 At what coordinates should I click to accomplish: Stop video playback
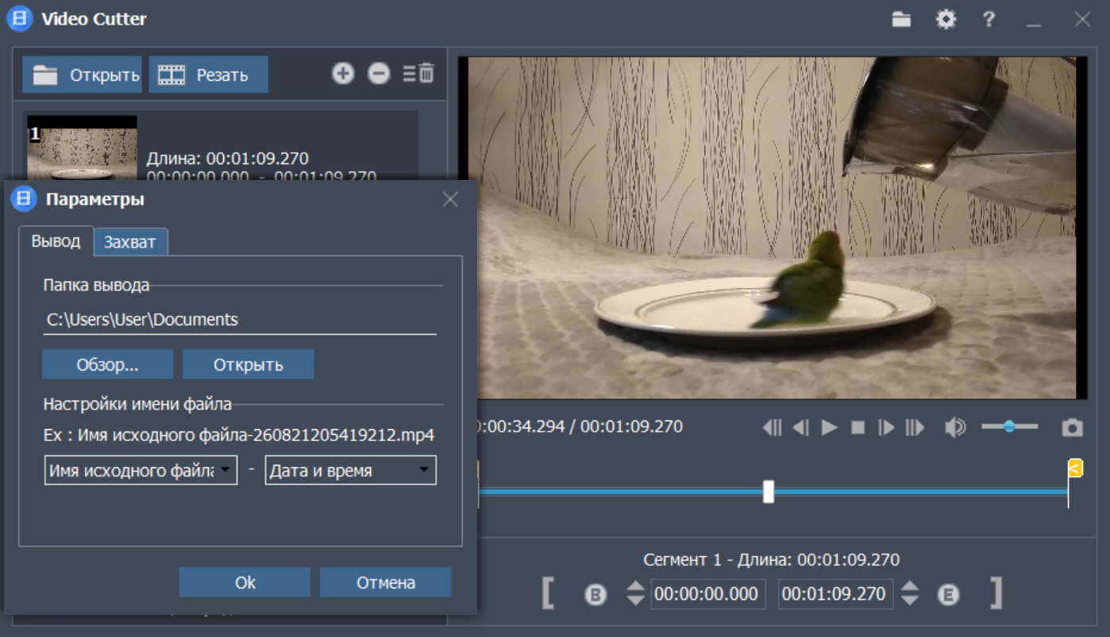tap(858, 428)
